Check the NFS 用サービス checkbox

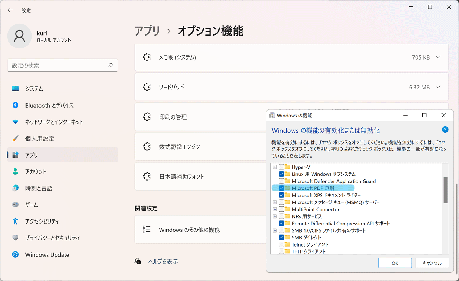[x=281, y=216]
